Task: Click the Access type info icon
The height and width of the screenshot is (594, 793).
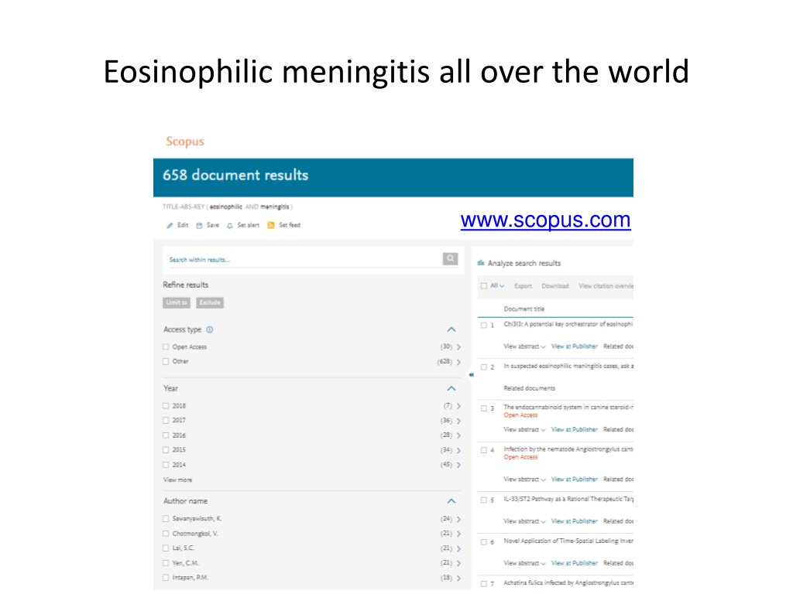Action: [x=210, y=329]
